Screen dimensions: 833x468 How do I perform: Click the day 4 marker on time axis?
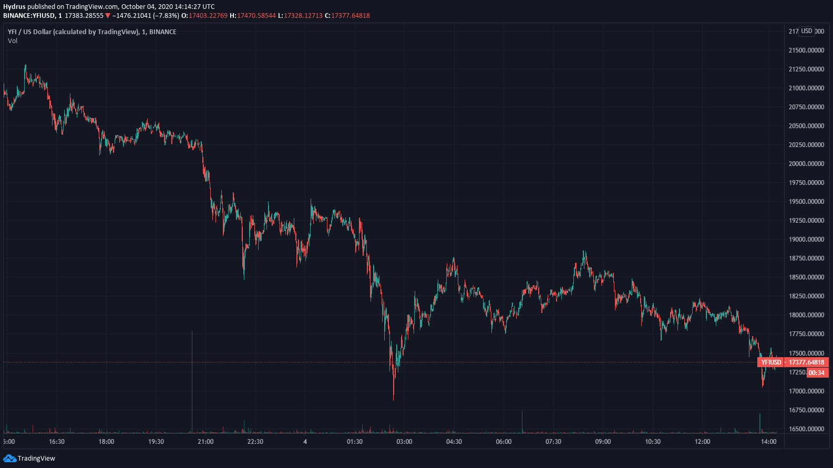point(305,442)
